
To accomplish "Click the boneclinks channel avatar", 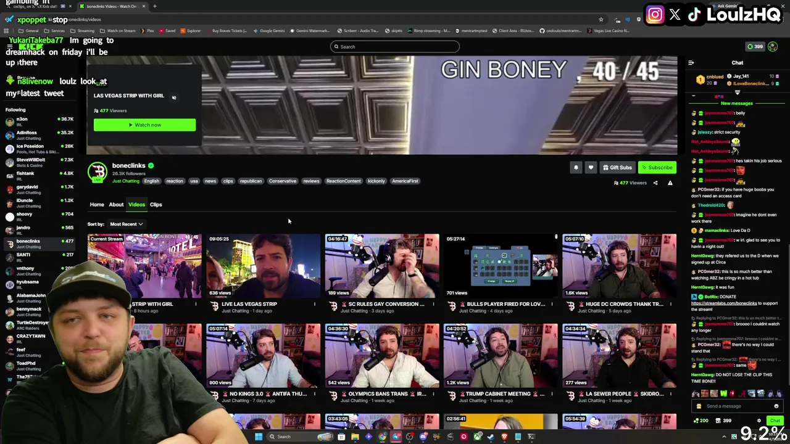I will [98, 172].
